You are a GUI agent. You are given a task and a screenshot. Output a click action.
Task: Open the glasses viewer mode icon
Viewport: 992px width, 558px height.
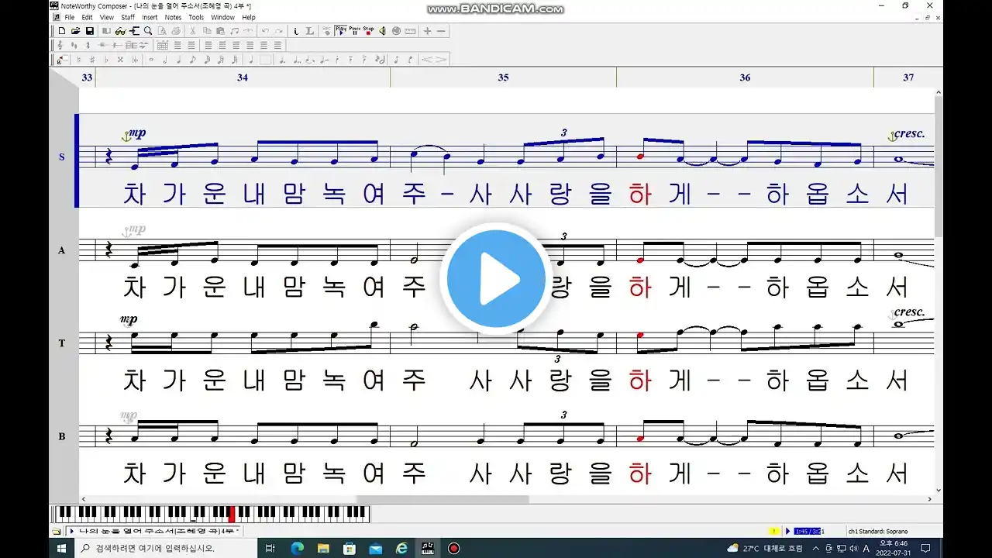[120, 31]
